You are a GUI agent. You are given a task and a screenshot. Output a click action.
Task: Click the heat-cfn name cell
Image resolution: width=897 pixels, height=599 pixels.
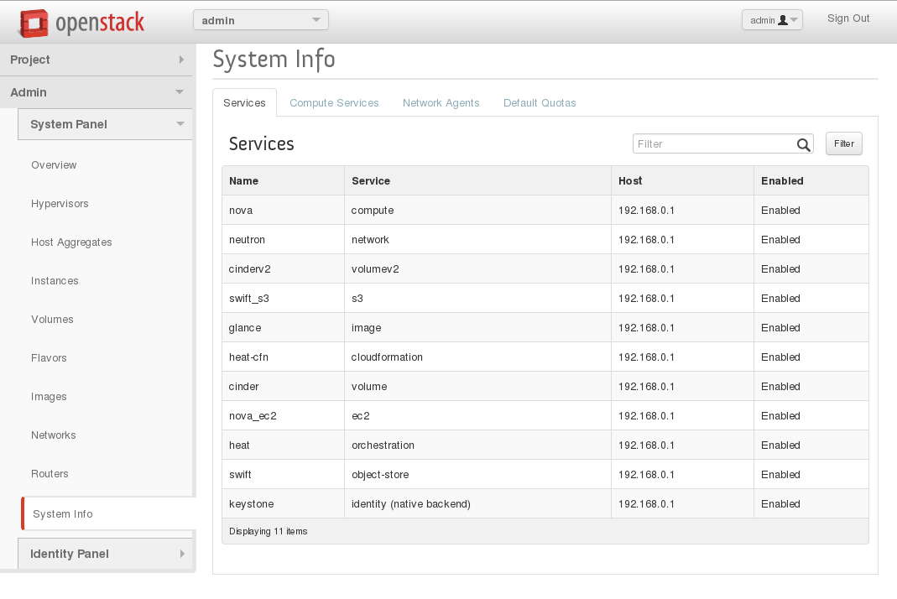(283, 357)
